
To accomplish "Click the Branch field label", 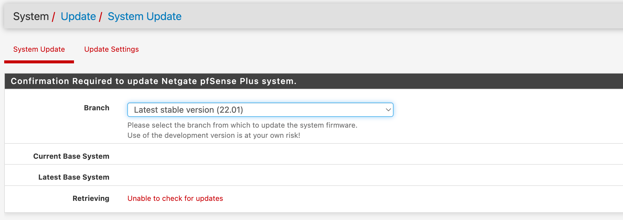I will (96, 108).
